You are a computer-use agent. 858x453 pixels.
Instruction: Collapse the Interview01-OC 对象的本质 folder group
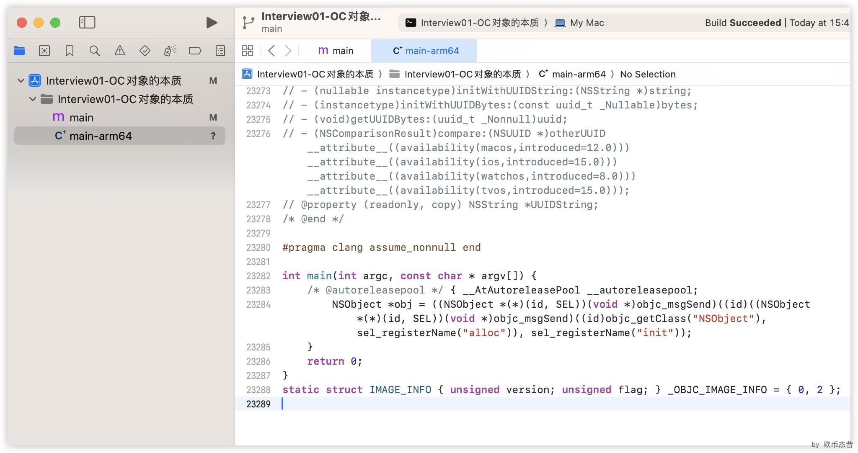click(x=32, y=99)
